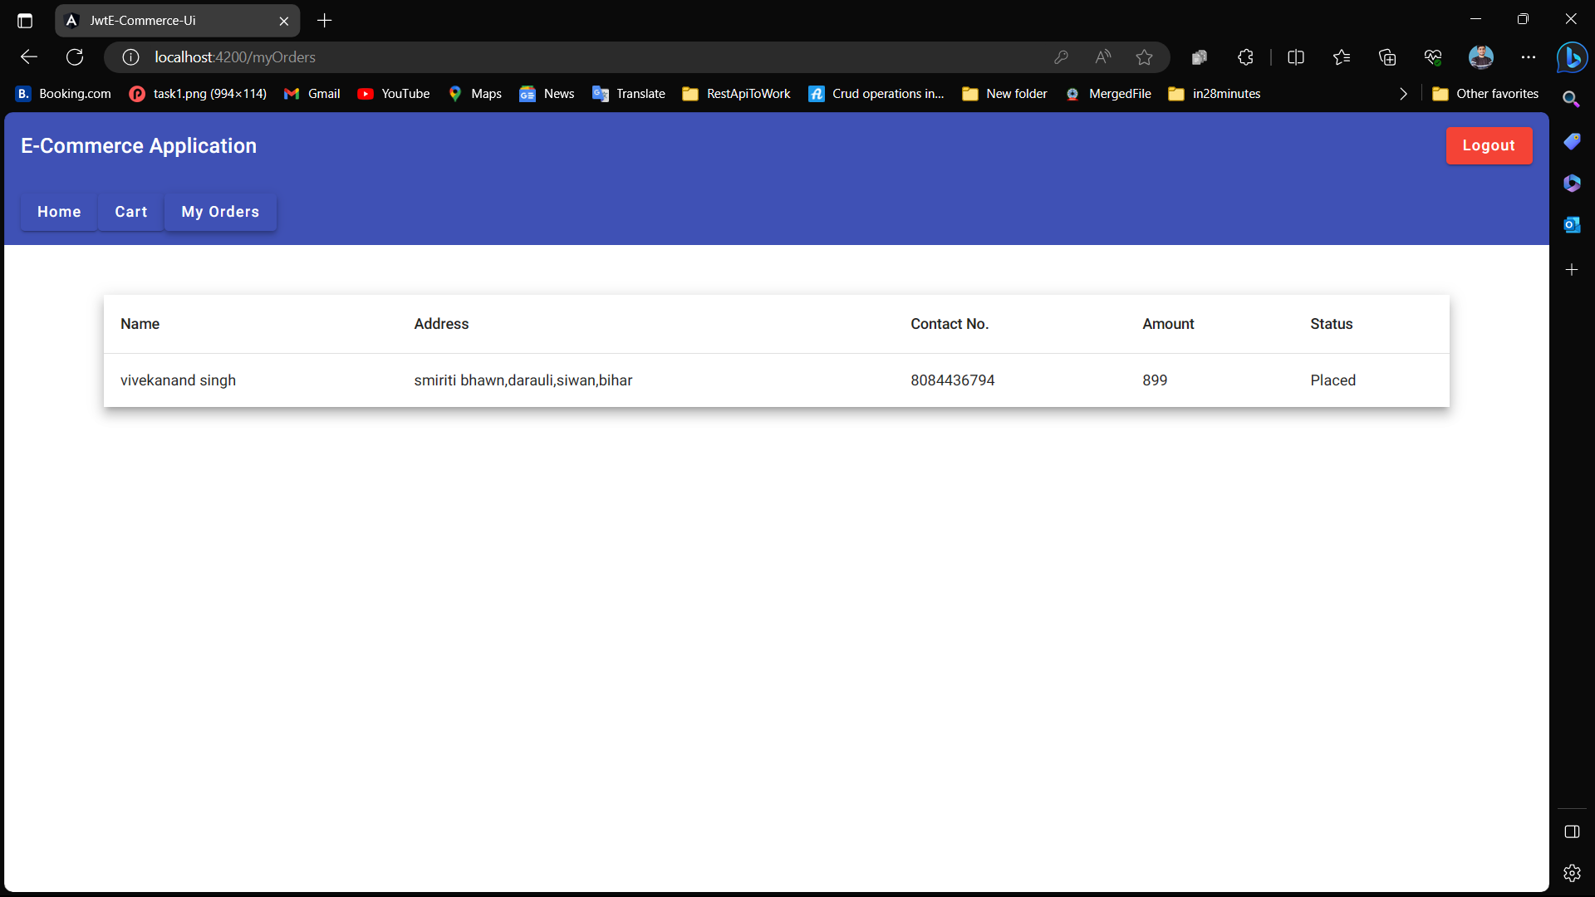Click the Collections icon in the toolbar
The width and height of the screenshot is (1595, 897).
[x=1387, y=56]
